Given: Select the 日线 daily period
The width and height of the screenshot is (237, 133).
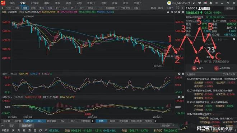Looking at the screenshot, I should [17, 8].
